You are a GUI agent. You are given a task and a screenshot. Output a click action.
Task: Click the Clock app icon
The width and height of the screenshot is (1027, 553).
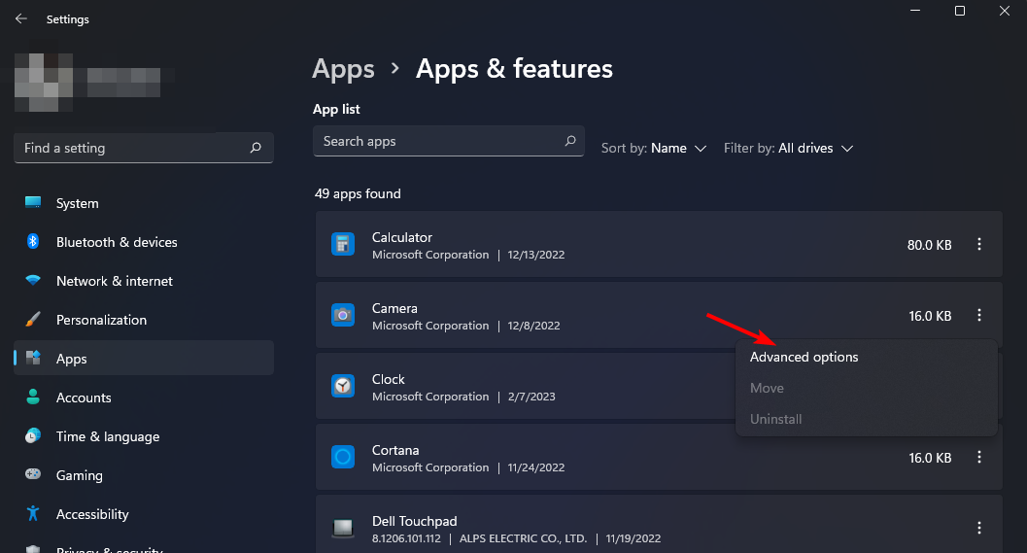pyautogui.click(x=343, y=387)
